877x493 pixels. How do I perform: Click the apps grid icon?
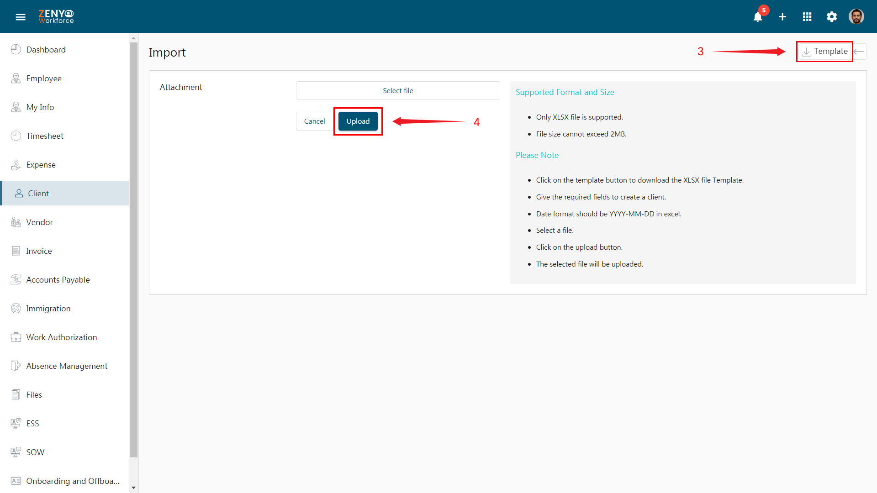807,16
